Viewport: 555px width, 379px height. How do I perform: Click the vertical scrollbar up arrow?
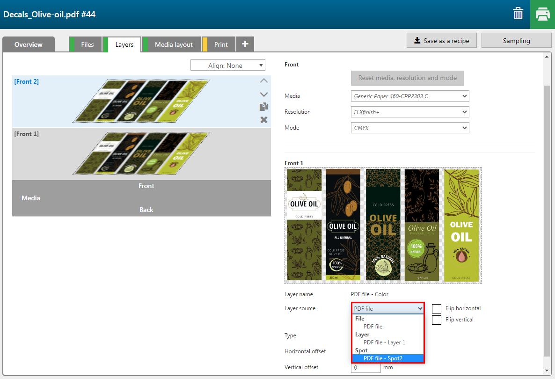[547, 57]
